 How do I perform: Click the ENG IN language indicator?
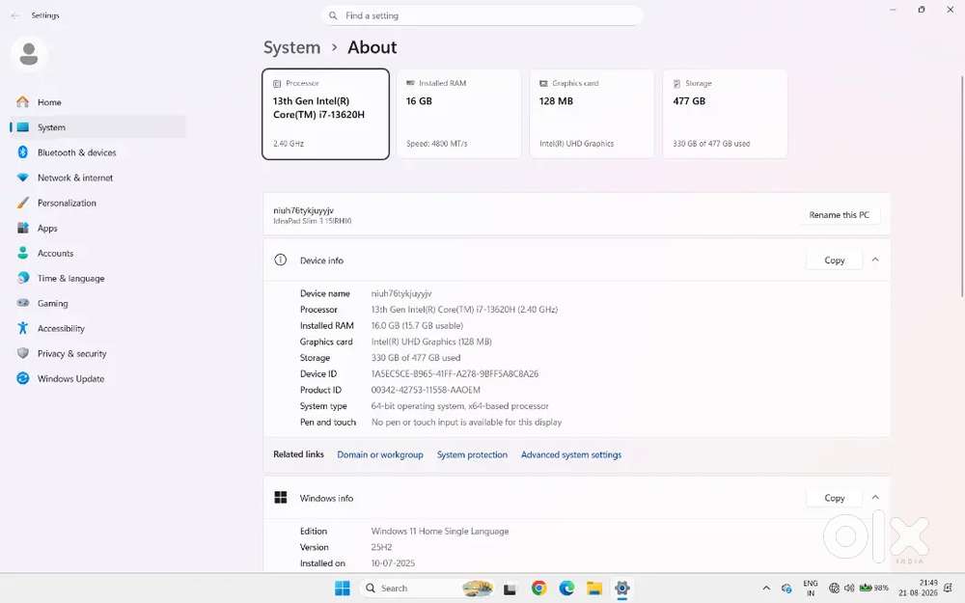coord(811,589)
